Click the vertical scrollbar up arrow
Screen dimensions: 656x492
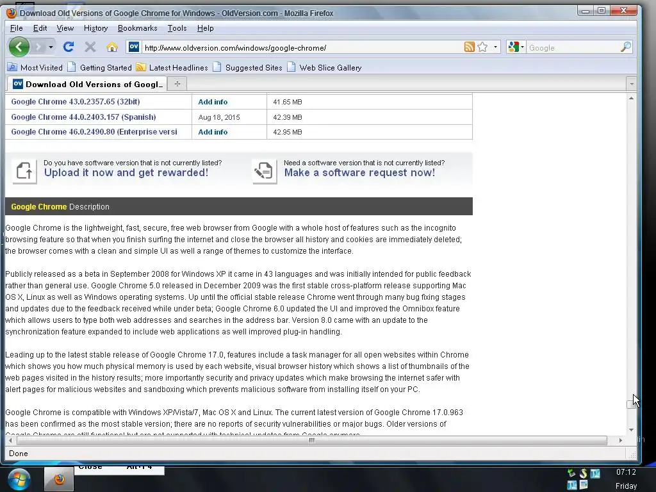tap(631, 98)
